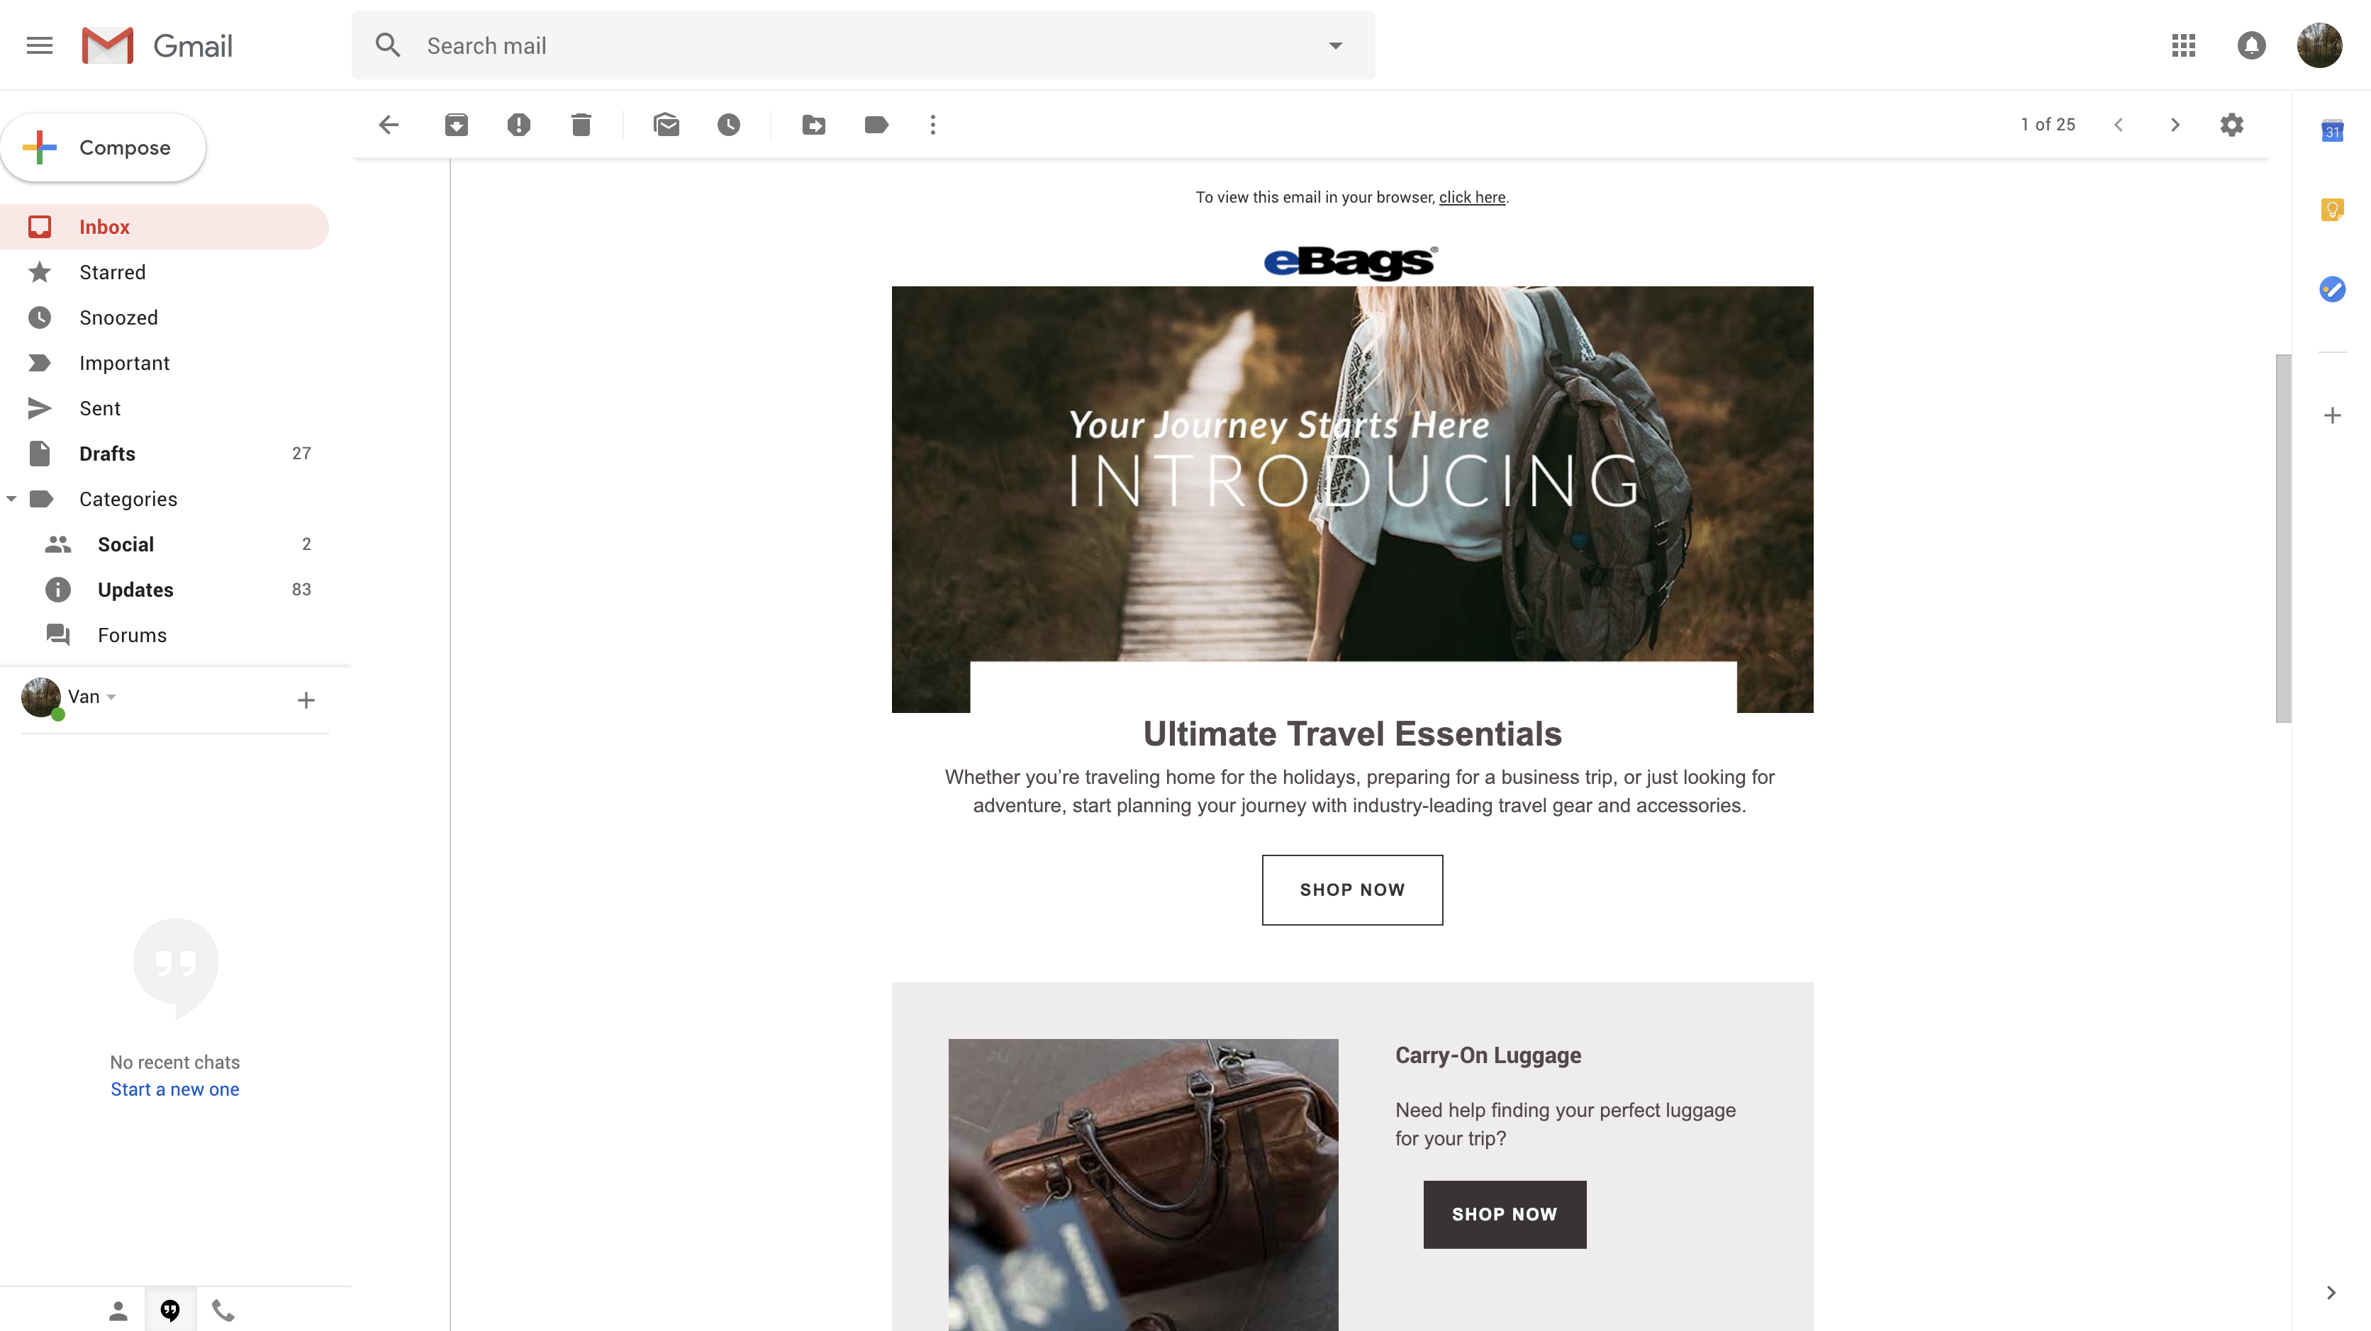Open the Move to folder icon
Image resolution: width=2371 pixels, height=1331 pixels.
(x=814, y=124)
